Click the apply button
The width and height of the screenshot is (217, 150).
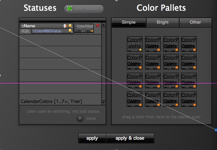pyautogui.click(x=92, y=138)
